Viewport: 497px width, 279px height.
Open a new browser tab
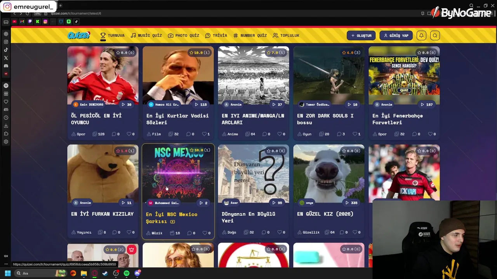point(60,6)
